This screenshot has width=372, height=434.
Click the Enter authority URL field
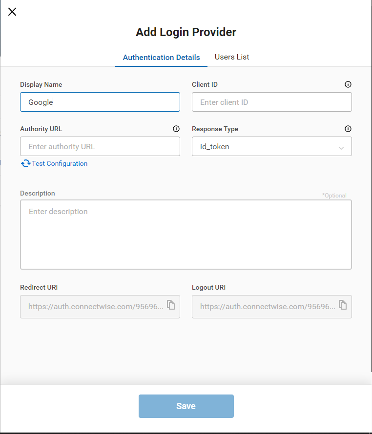pyautogui.click(x=100, y=146)
